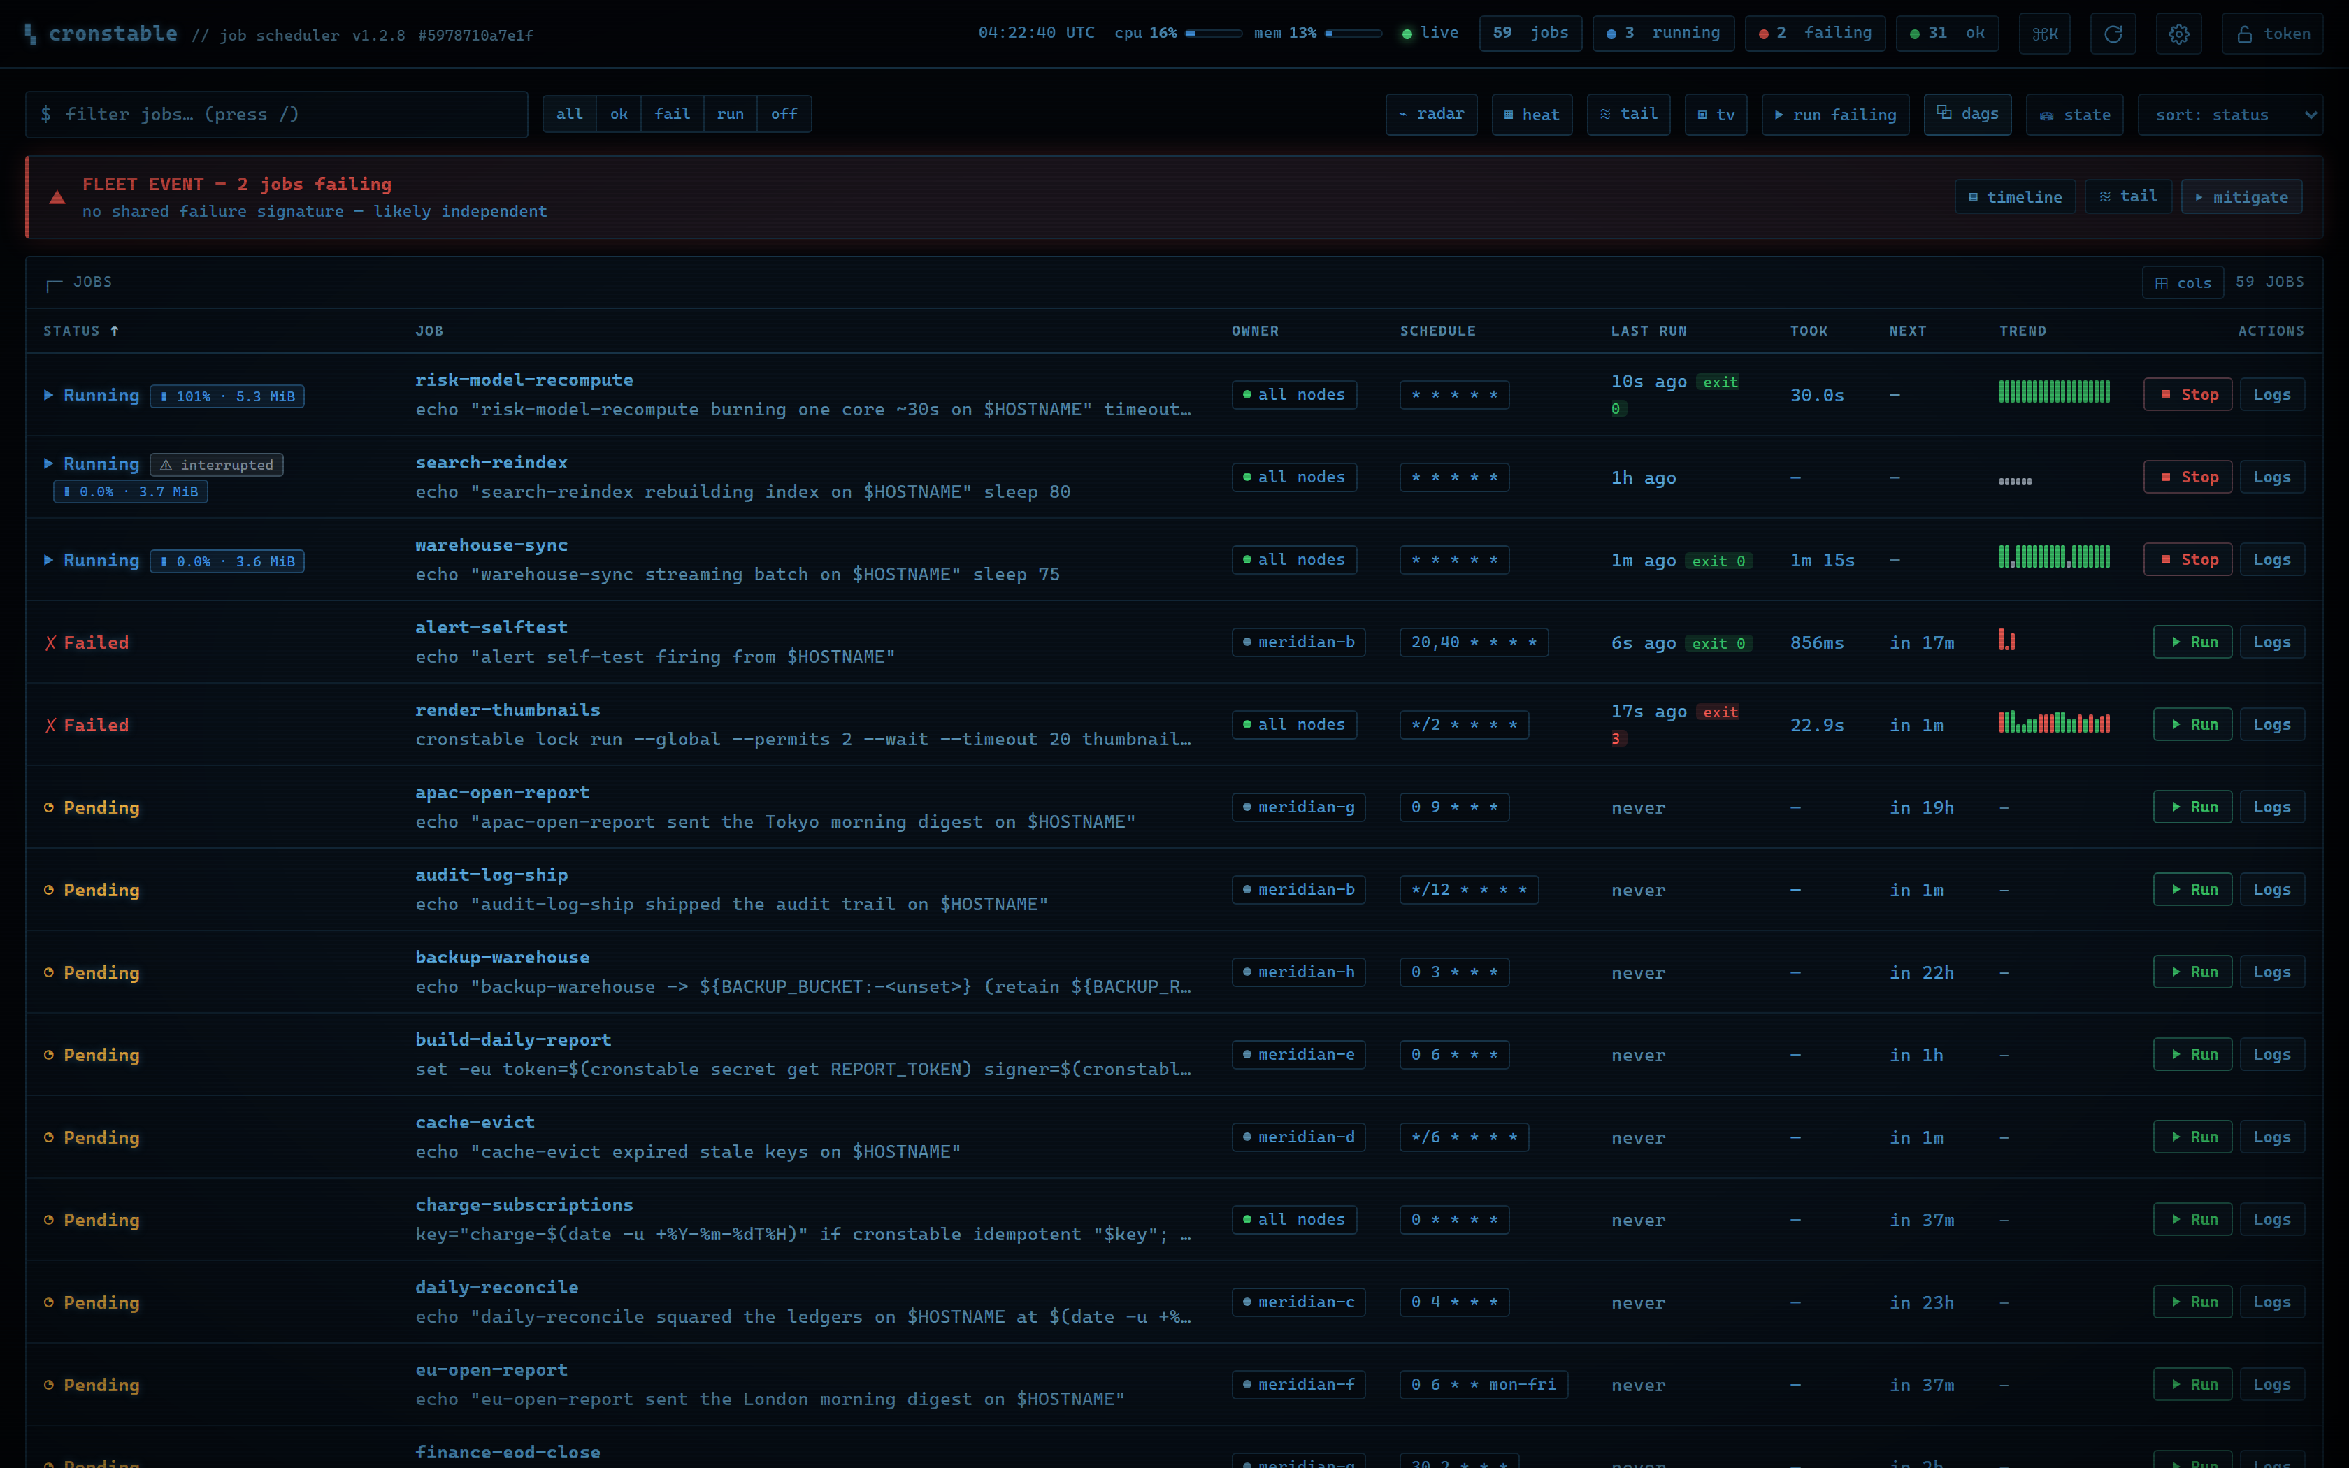Viewport: 2349px width, 1468px height.
Task: Run the eu-open-report job
Action: click(2192, 1385)
